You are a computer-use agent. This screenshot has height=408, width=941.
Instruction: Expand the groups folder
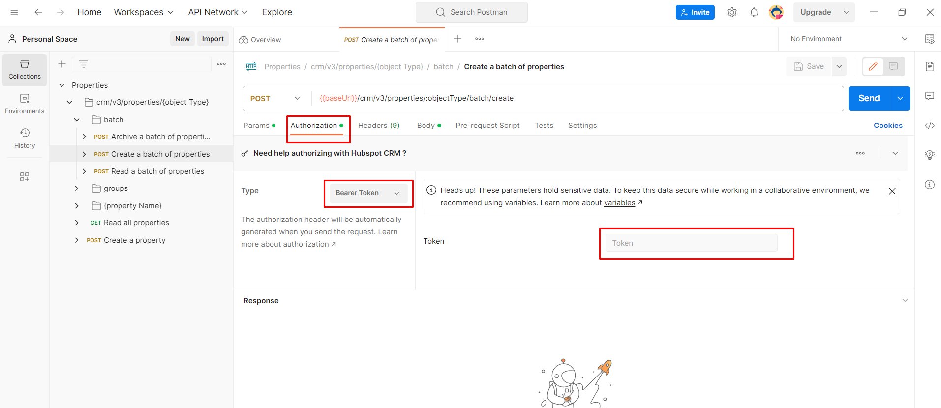[77, 188]
